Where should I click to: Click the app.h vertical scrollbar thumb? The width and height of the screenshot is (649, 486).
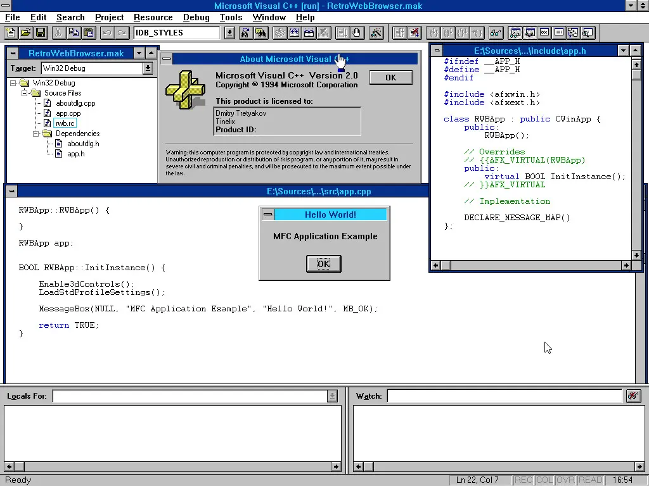636,75
